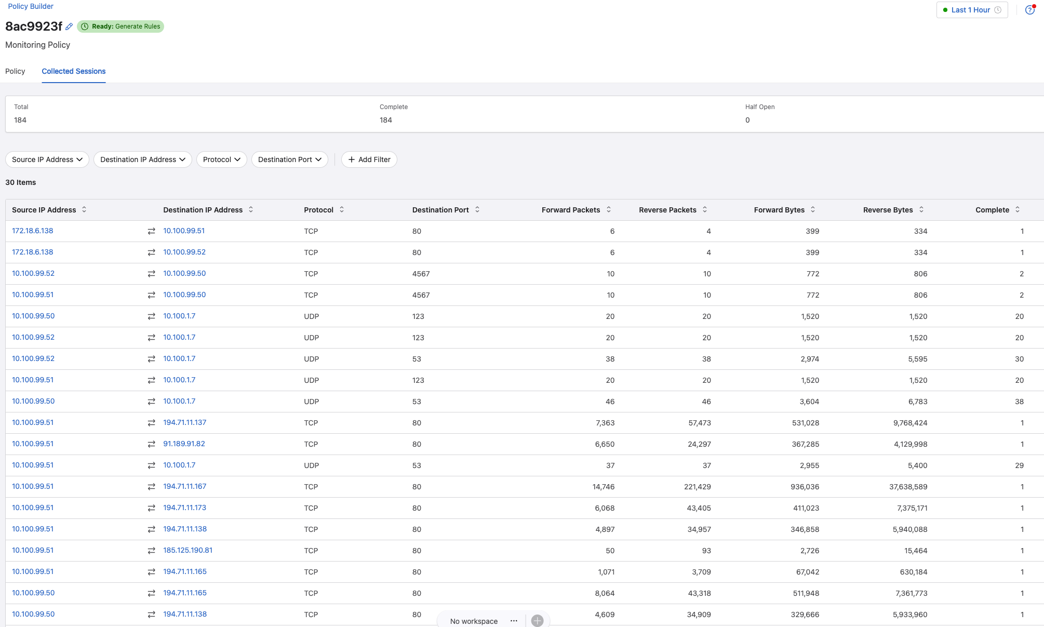The width and height of the screenshot is (1044, 627).
Task: Open the workspace ellipsis menu
Action: point(514,621)
